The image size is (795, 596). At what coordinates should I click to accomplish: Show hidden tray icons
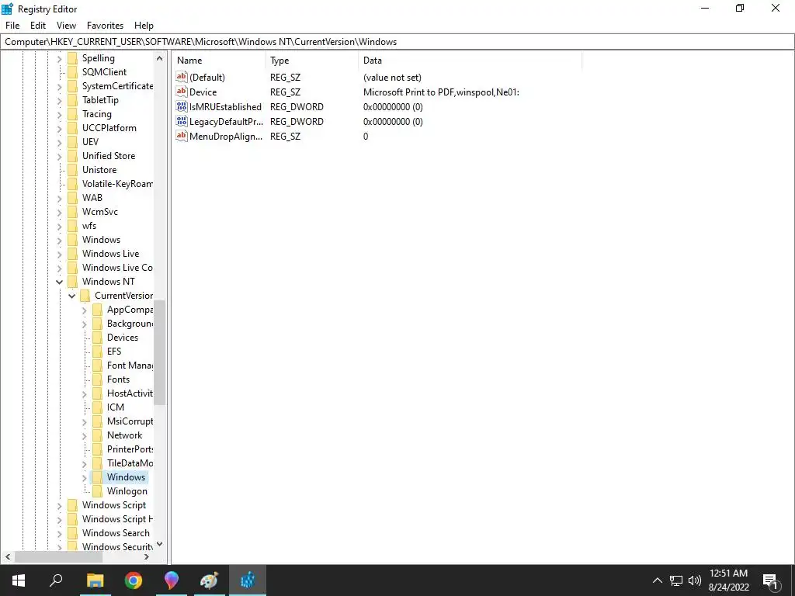[x=657, y=580]
